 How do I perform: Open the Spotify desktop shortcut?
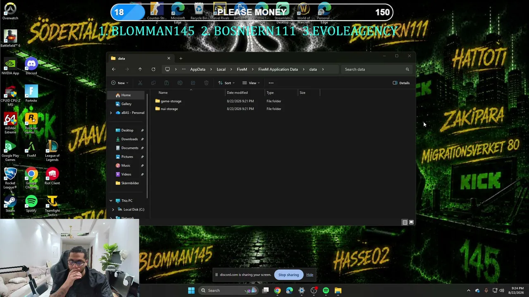pos(31,204)
